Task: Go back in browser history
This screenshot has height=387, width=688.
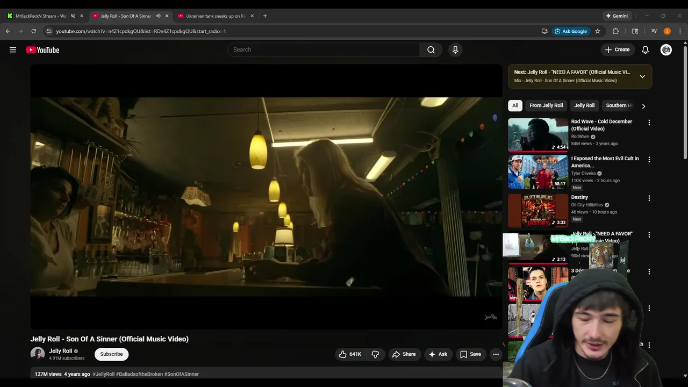Action: [8, 31]
